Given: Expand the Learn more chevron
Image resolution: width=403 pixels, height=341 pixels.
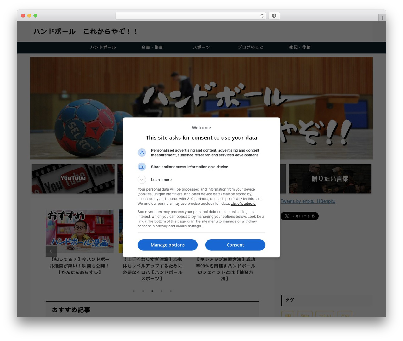Looking at the screenshot, I should point(142,180).
